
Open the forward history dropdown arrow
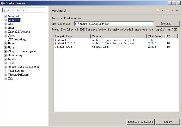(172, 11)
